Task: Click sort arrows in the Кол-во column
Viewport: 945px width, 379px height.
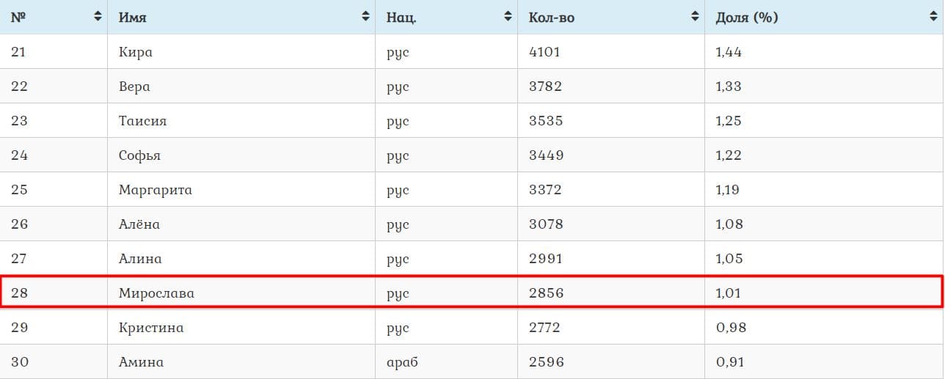Action: coord(695,17)
